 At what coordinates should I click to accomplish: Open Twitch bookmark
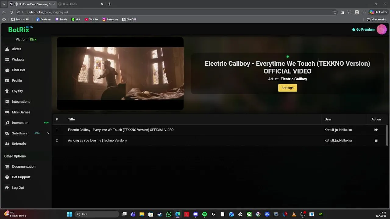(x=61, y=19)
